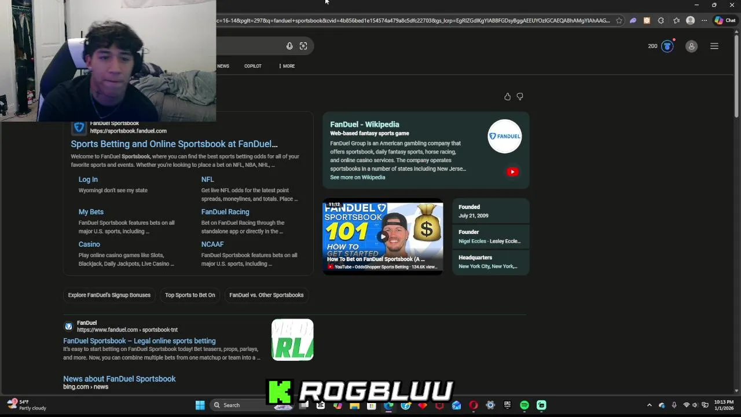Open visual search with the camera icon
The height and width of the screenshot is (417, 741).
(303, 46)
